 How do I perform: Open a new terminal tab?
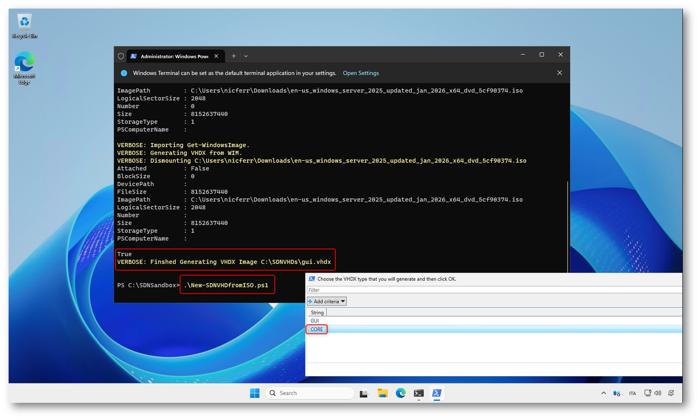(x=233, y=56)
